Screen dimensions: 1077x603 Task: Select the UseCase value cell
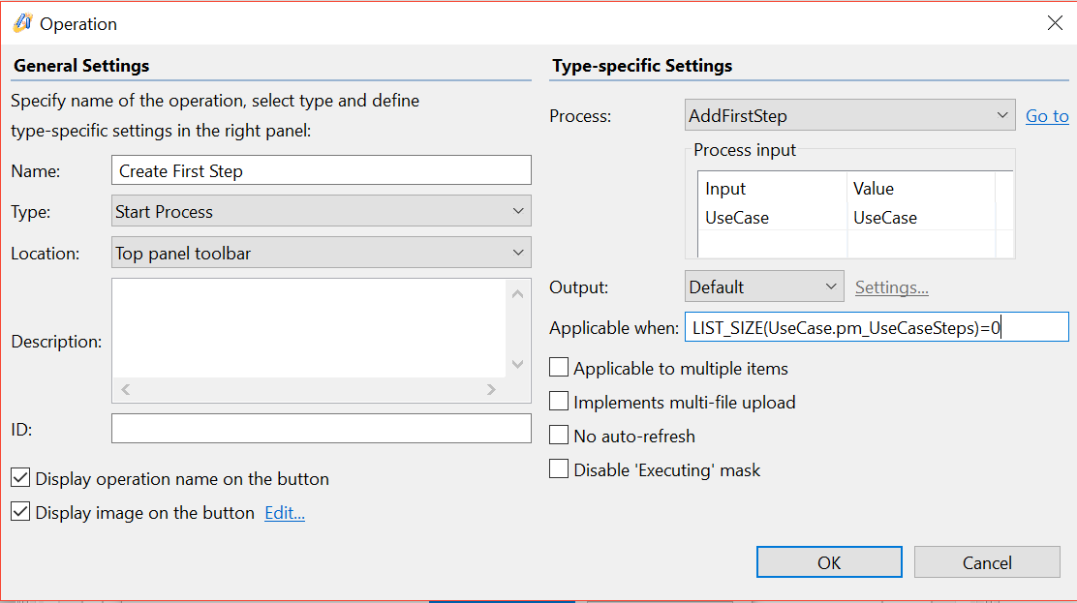[920, 218]
